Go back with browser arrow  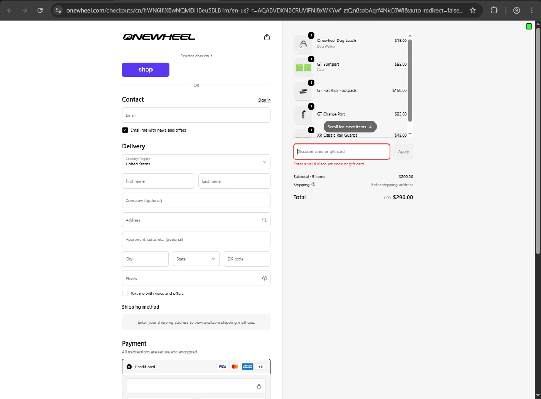[10, 10]
